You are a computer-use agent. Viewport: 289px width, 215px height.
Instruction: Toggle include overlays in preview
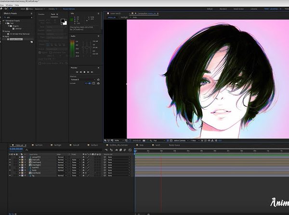coord(93,83)
